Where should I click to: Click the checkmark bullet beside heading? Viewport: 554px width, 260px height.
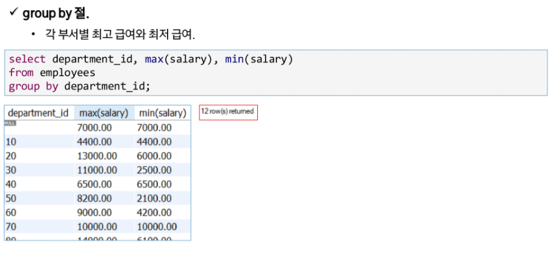pos(13,13)
